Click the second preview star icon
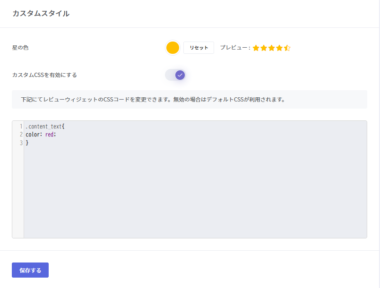Screen dimensions: 380x288 click(264, 48)
